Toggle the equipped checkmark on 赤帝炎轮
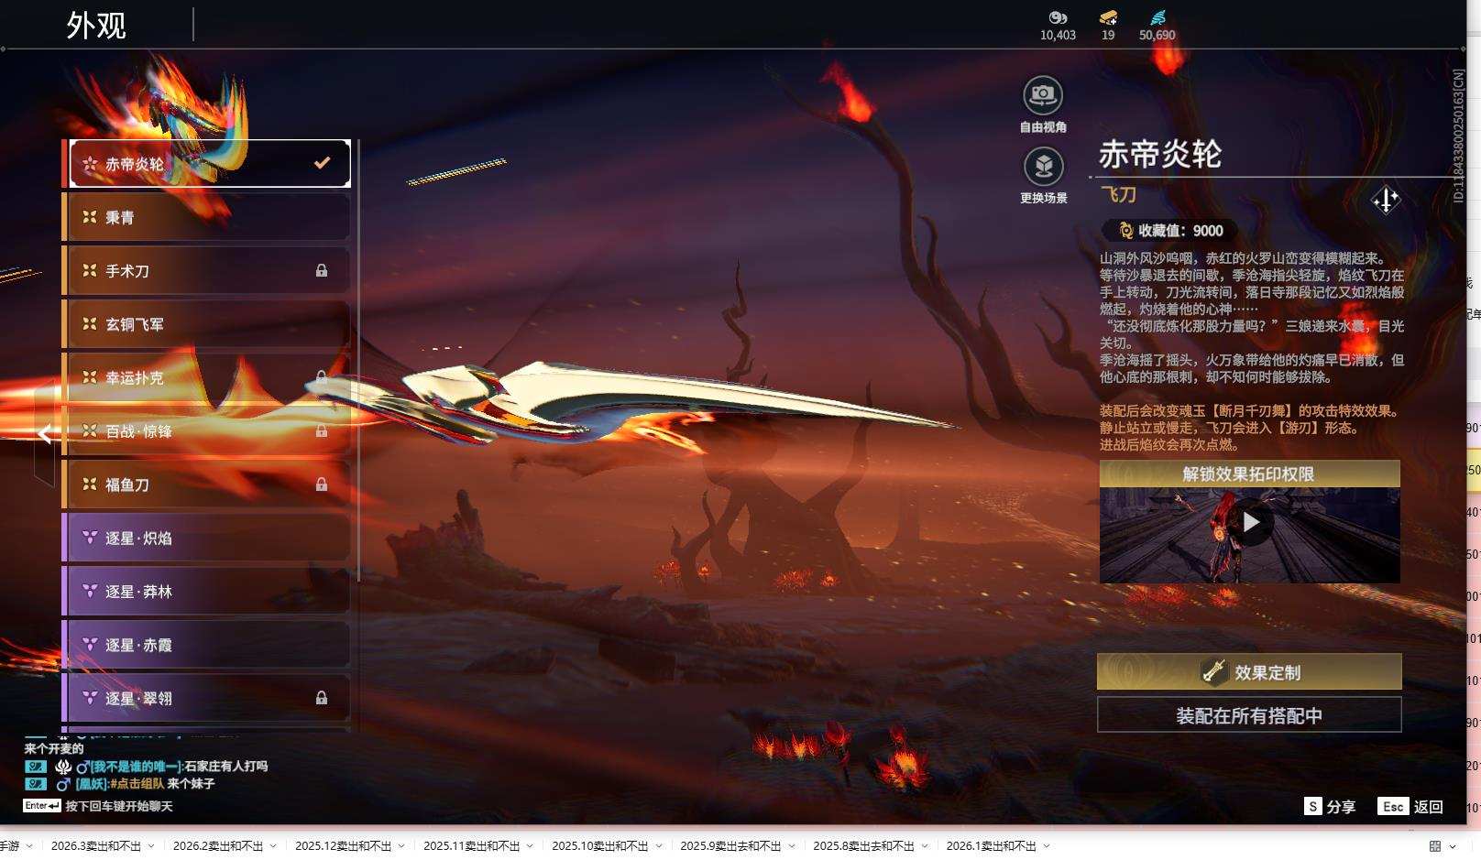 click(x=321, y=163)
